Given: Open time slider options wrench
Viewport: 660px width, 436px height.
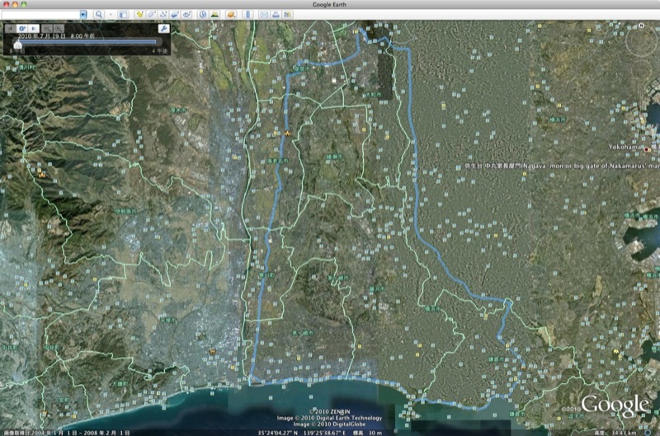Looking at the screenshot, I should pyautogui.click(x=163, y=28).
